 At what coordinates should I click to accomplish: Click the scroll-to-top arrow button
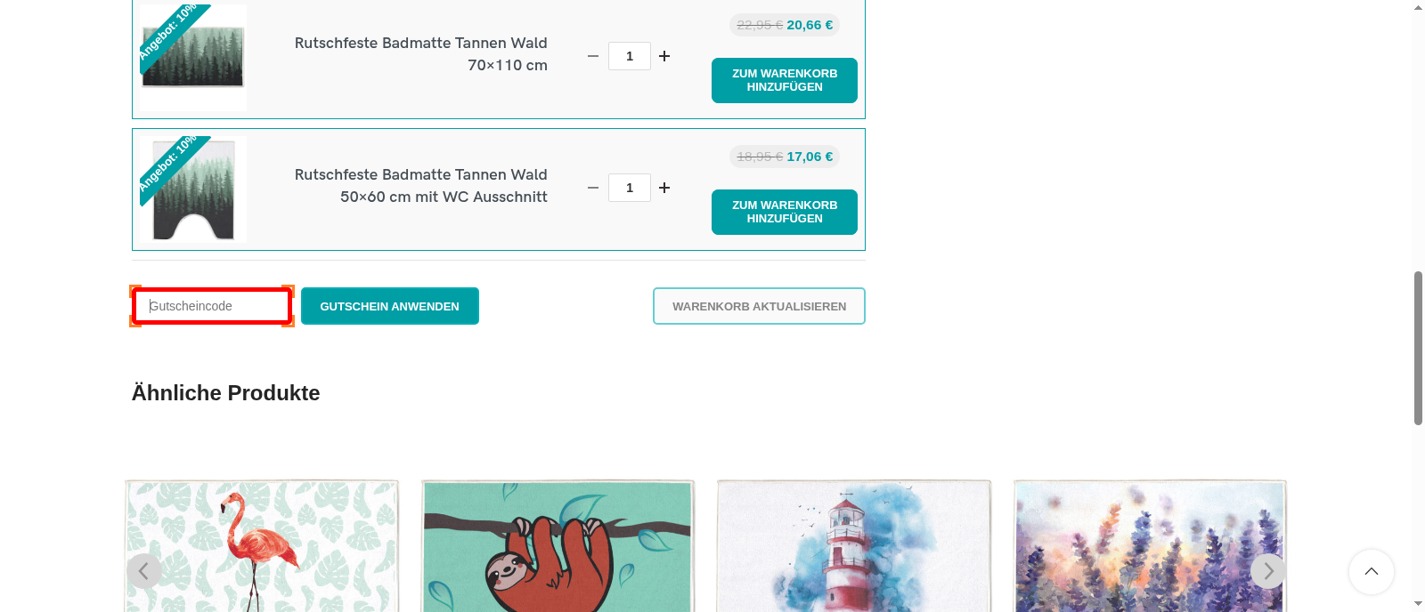tap(1371, 572)
